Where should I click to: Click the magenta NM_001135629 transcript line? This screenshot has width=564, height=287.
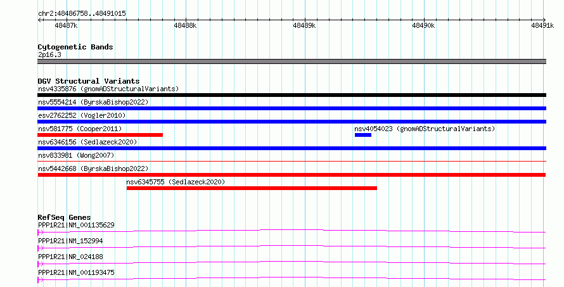click(x=292, y=231)
